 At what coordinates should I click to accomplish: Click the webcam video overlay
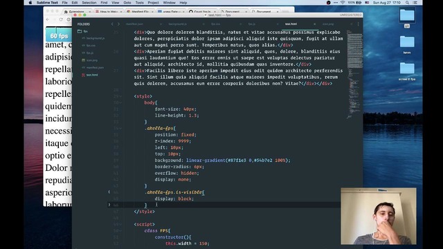pos(379,216)
